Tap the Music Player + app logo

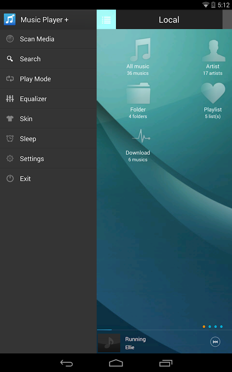click(x=10, y=19)
